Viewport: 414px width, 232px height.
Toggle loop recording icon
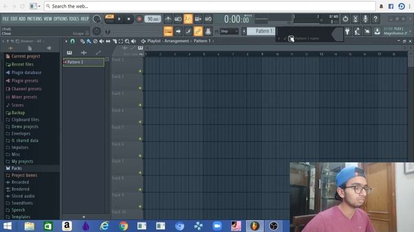point(208,19)
